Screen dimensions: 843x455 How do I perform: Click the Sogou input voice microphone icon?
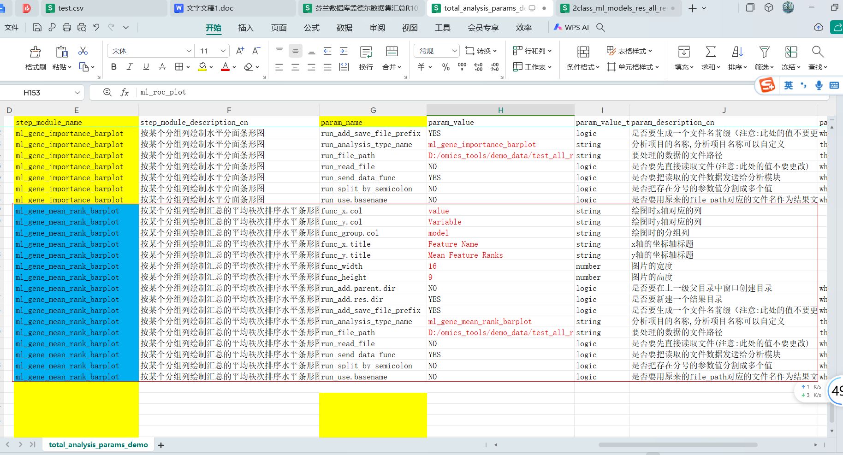[819, 85]
